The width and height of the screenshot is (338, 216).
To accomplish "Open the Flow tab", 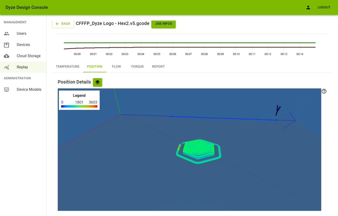I will tap(116, 66).
